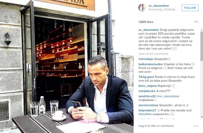Open mirinadejo commenter profile
This screenshot has width=203, height=133.
(146, 59)
